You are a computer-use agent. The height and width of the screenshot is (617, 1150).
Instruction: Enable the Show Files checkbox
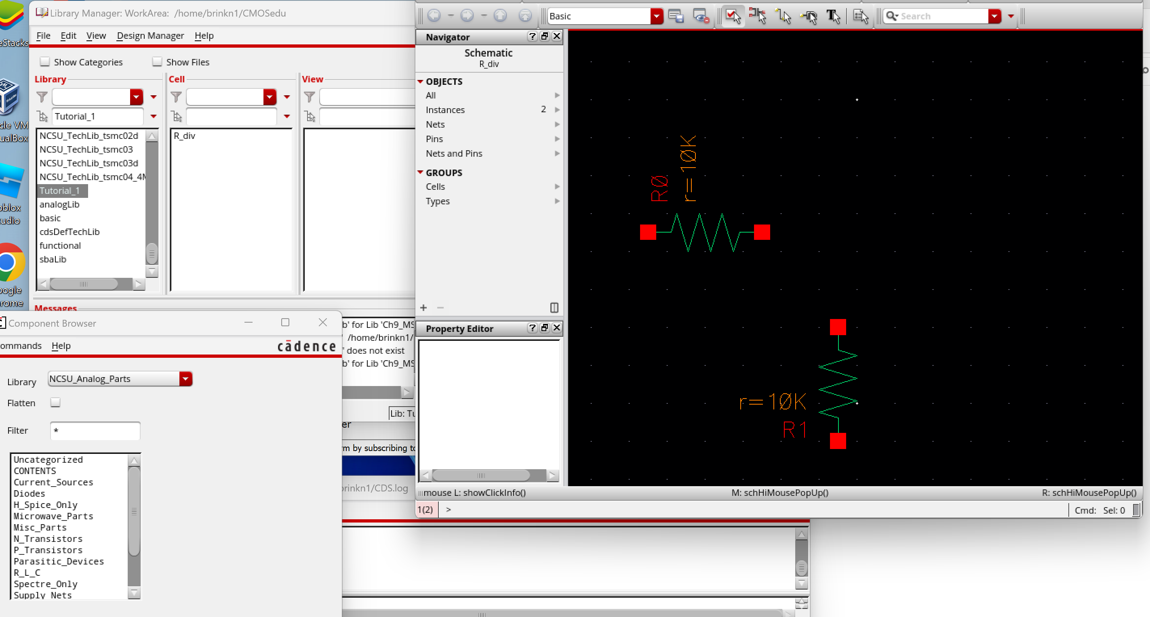click(157, 61)
